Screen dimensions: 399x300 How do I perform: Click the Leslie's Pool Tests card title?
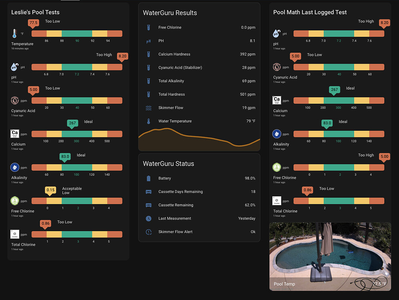[35, 12]
